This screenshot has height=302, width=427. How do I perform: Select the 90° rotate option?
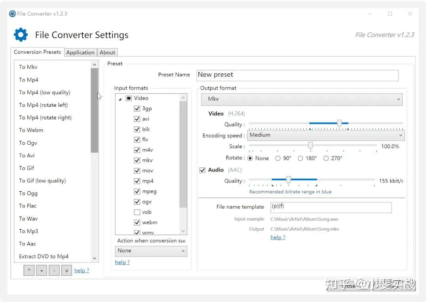[278, 158]
